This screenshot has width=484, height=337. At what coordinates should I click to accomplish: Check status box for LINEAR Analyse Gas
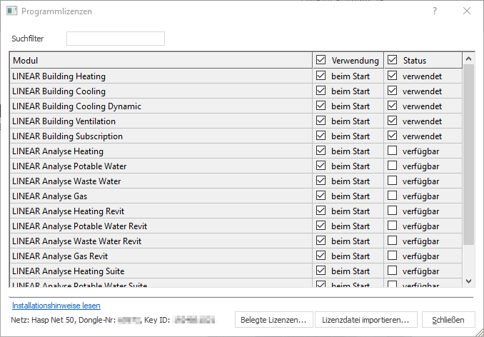point(393,196)
